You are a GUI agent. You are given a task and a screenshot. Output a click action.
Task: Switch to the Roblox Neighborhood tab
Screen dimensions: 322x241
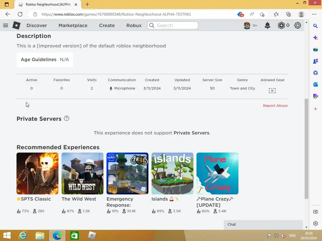coord(48,4)
